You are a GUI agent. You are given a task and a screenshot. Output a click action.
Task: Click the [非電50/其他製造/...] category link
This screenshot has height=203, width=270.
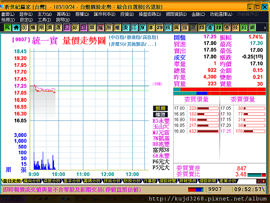[132, 44]
